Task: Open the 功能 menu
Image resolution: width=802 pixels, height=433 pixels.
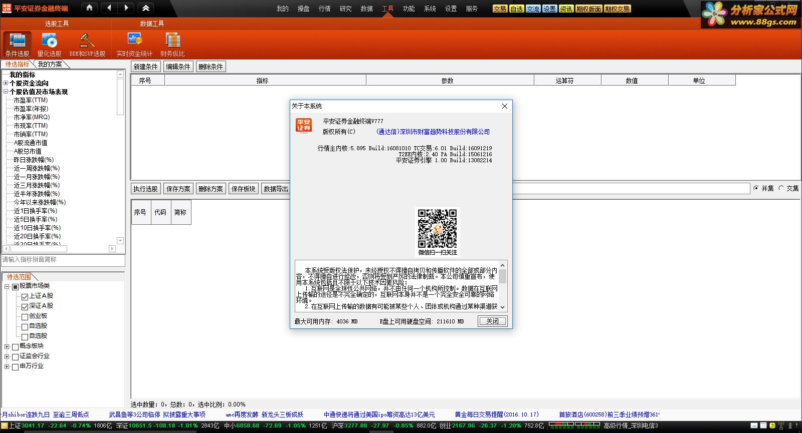Action: click(409, 9)
